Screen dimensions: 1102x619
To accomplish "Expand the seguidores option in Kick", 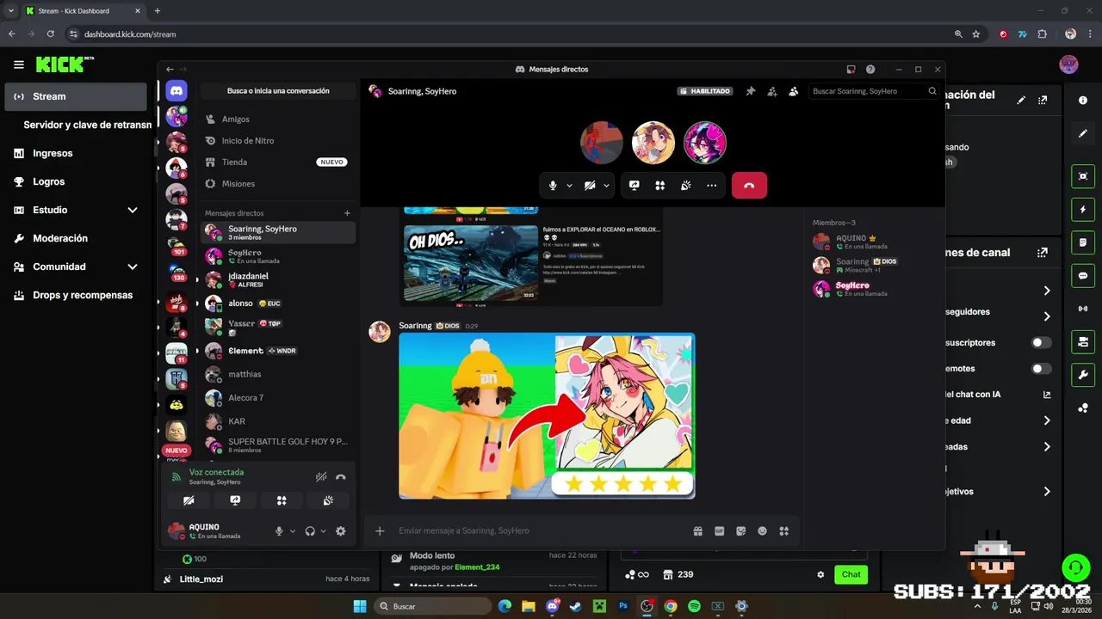I will [1047, 316].
